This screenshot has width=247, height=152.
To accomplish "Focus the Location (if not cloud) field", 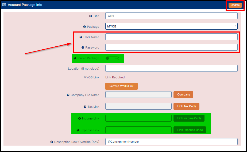I will pos(171,68).
